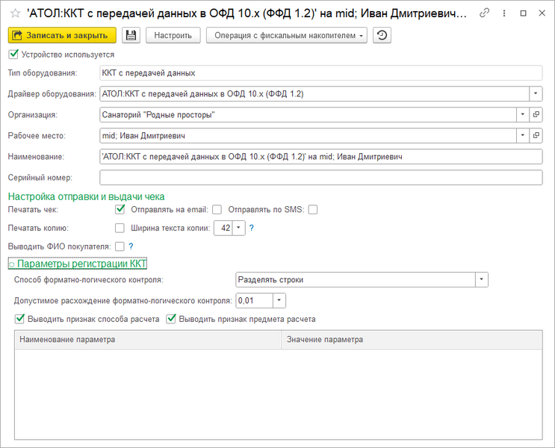Screen dimensions: 555x448
Task: Click the Драйвер оборудования text field
Action: (314, 94)
